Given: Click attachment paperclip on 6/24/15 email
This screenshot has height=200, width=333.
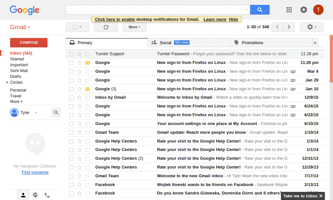Looking at the screenshot, I should tap(293, 106).
